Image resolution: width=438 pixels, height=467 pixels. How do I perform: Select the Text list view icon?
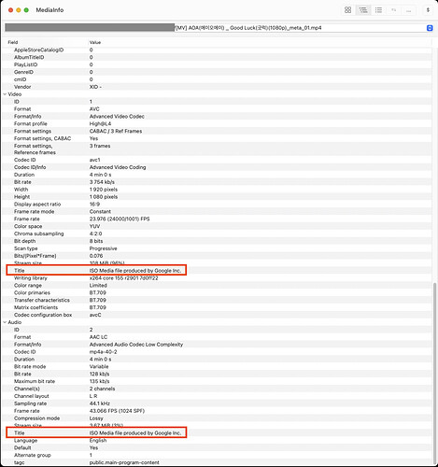(x=378, y=10)
